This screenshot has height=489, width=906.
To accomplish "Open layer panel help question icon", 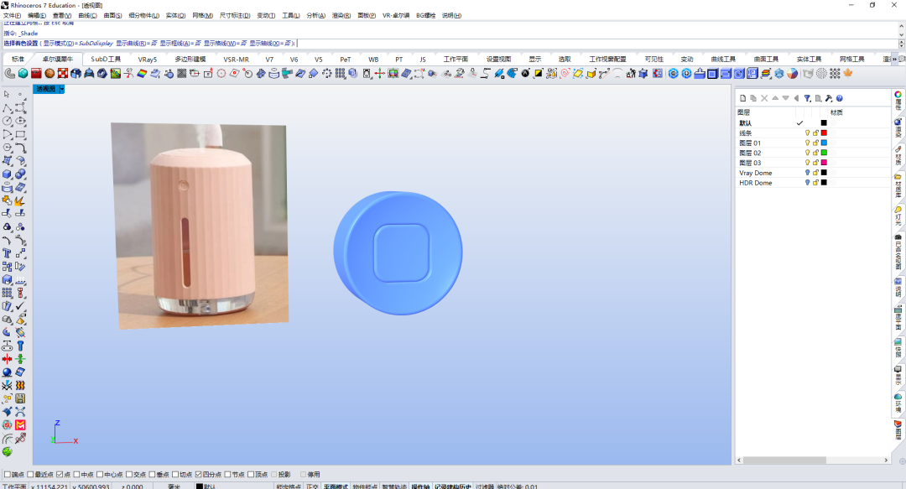I will tap(840, 98).
